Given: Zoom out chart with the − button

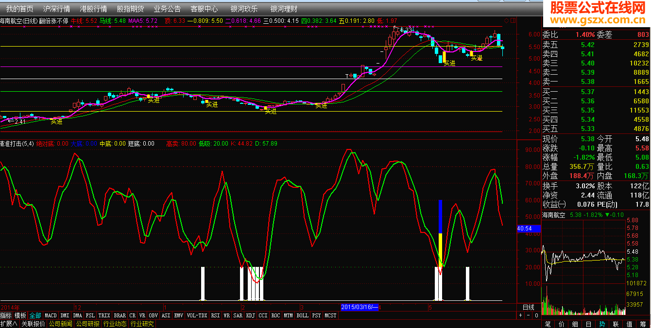Looking at the screenshot, I should [x=528, y=315].
